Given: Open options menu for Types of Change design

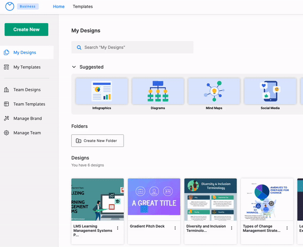Looking at the screenshot, I should pos(287,228).
